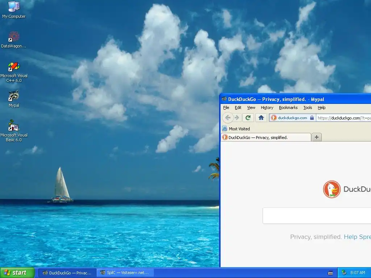Screen dimensions: 371x278
Task: Open the Edit menu in Mypal
Action: click(238, 108)
